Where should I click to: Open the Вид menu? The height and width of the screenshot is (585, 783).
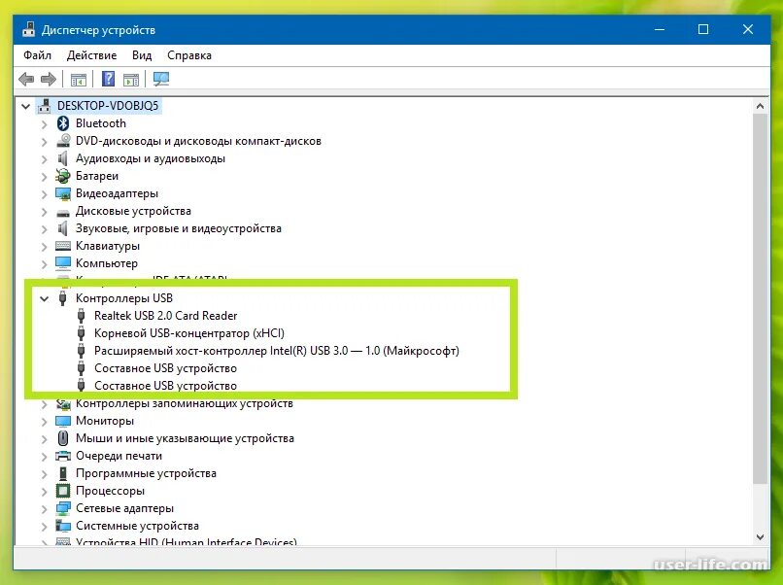pyautogui.click(x=142, y=55)
